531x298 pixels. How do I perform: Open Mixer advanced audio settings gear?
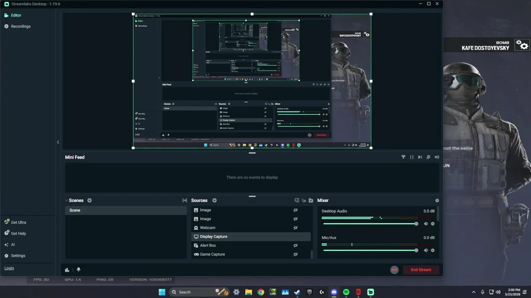(437, 200)
